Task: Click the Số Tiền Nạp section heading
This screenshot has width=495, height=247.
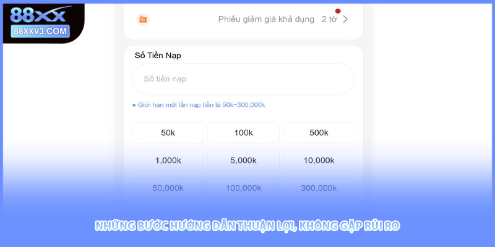Action: [158, 55]
